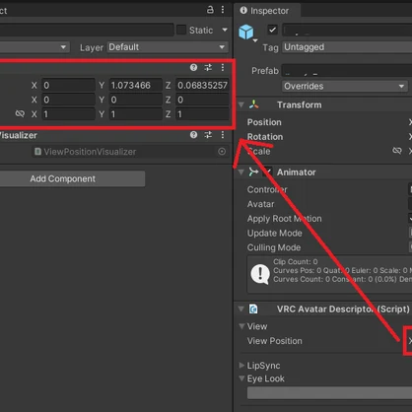The width and height of the screenshot is (412, 412).
Task: Open the left panel's top kebab menu
Action: click(223, 10)
